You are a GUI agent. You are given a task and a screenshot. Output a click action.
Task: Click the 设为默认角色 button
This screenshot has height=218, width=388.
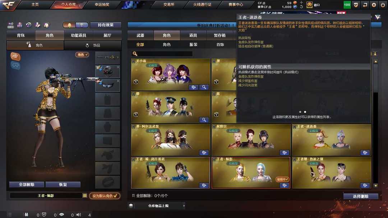(x=105, y=196)
